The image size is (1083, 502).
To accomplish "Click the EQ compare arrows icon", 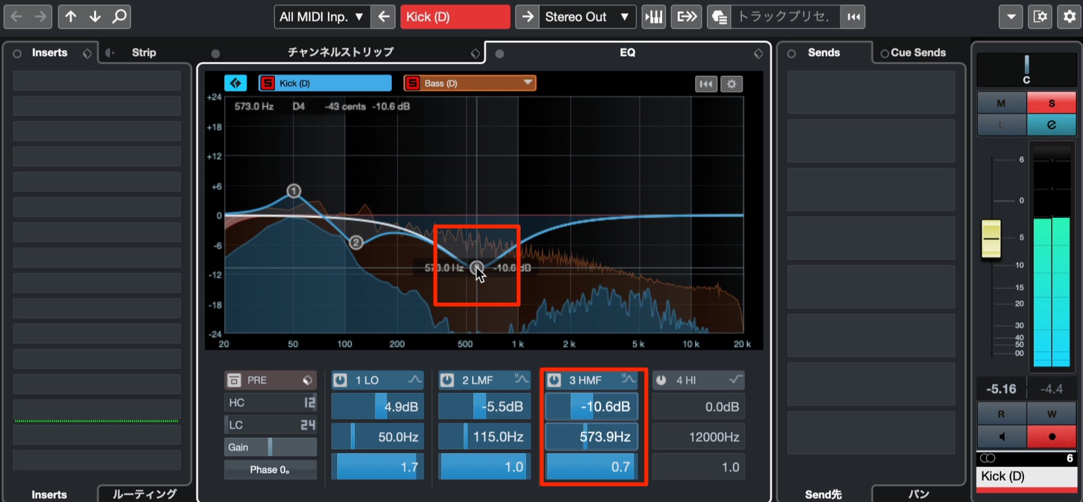I will tap(235, 83).
